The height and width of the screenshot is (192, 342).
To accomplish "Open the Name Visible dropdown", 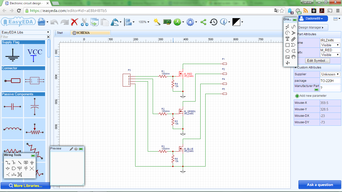I will point(330,45).
